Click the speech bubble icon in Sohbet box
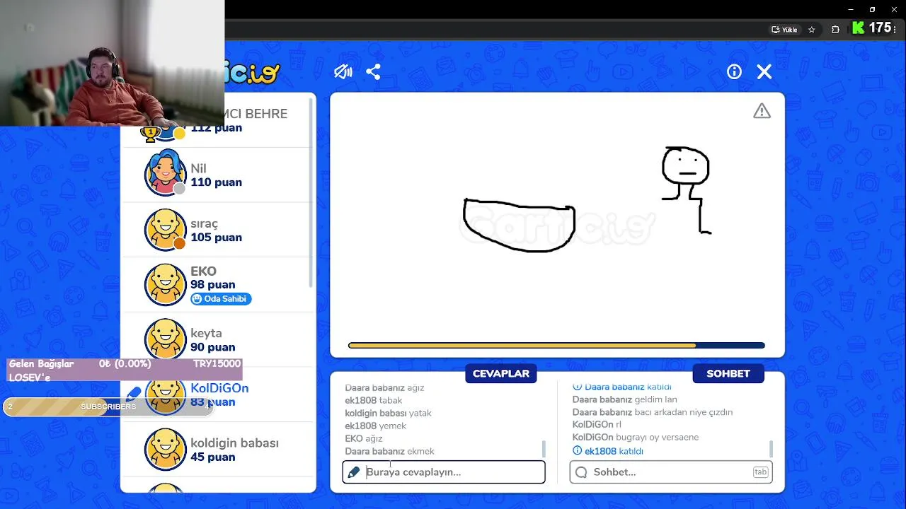Viewport: 906px width, 509px height. click(581, 472)
